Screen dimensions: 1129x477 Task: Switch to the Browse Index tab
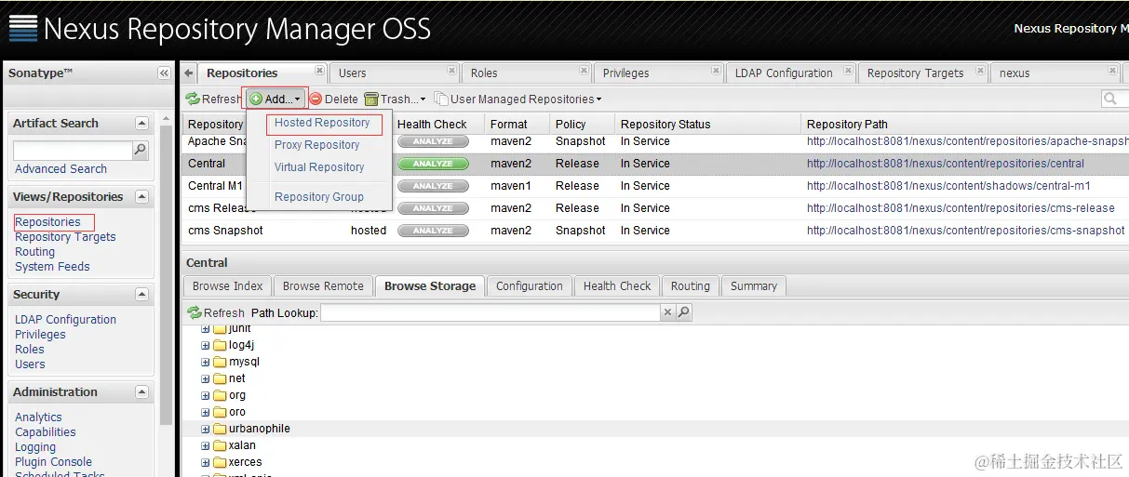(x=227, y=286)
